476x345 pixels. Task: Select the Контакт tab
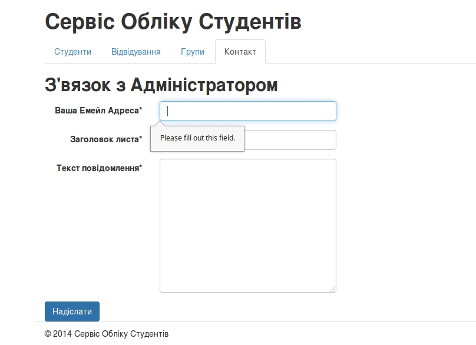(240, 52)
